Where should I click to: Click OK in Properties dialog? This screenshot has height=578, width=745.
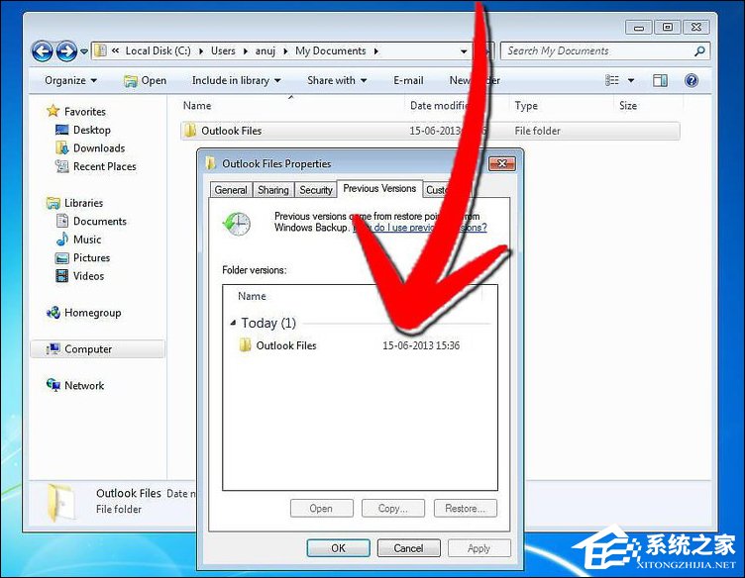338,548
